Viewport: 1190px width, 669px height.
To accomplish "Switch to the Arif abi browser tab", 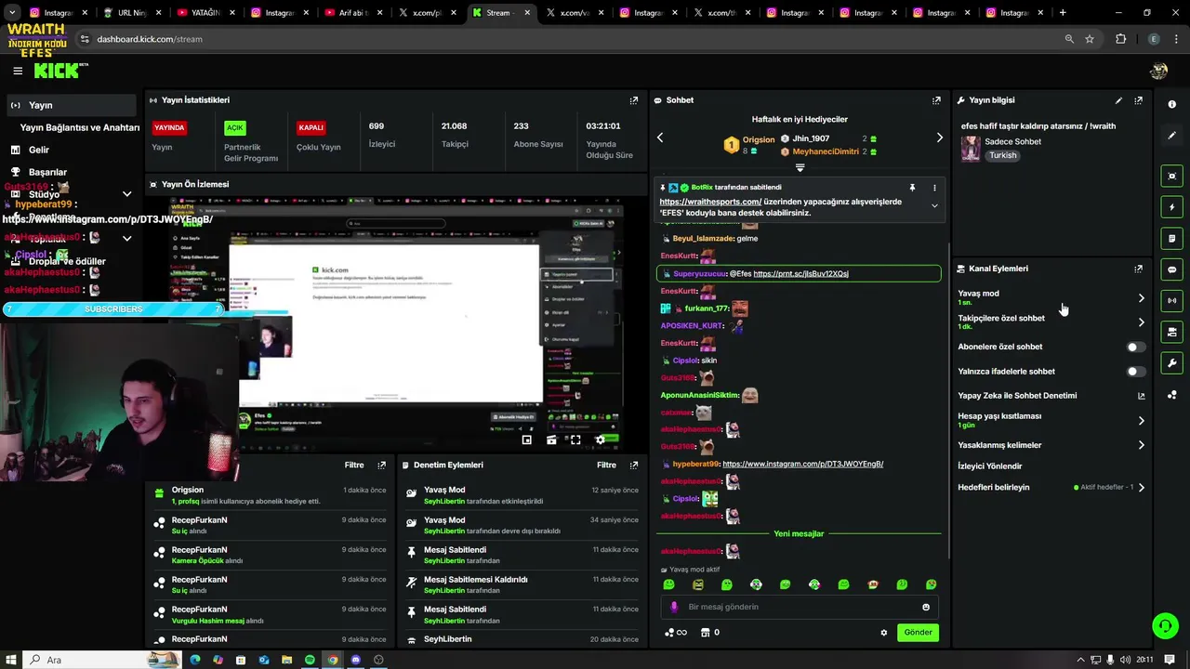I will click(x=353, y=13).
